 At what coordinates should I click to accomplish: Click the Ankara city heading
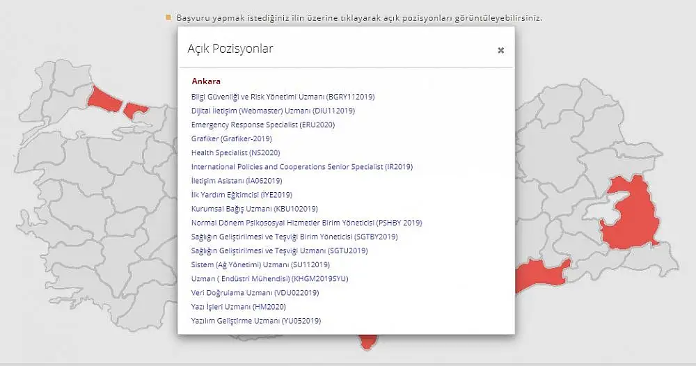pos(206,81)
